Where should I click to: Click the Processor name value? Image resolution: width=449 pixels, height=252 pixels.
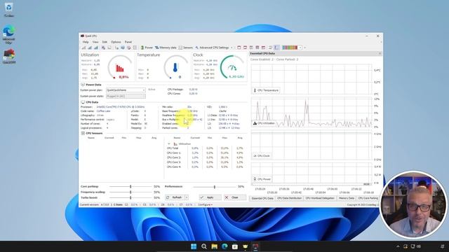pos(121,107)
